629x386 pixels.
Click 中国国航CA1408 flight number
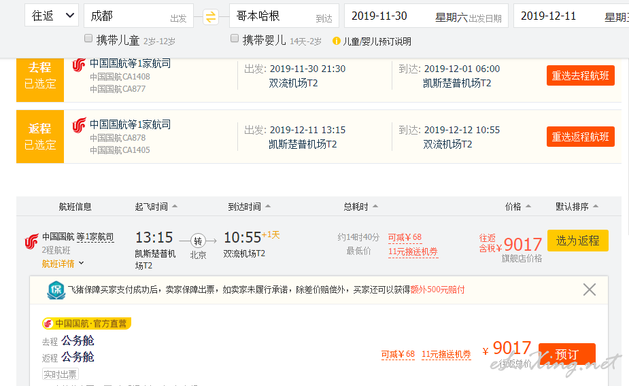(120, 77)
